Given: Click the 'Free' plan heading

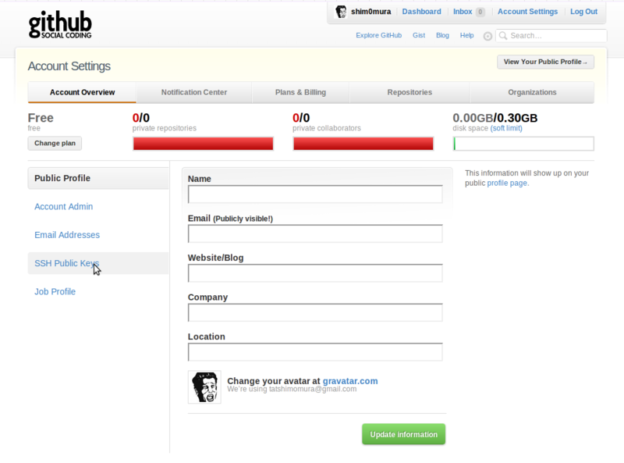Looking at the screenshot, I should click(x=41, y=118).
